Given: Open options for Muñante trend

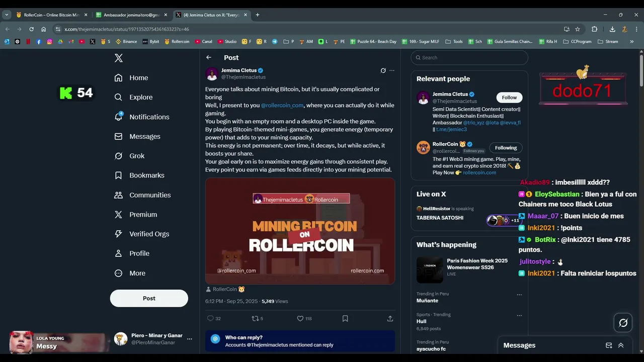Looking at the screenshot, I should (519, 295).
